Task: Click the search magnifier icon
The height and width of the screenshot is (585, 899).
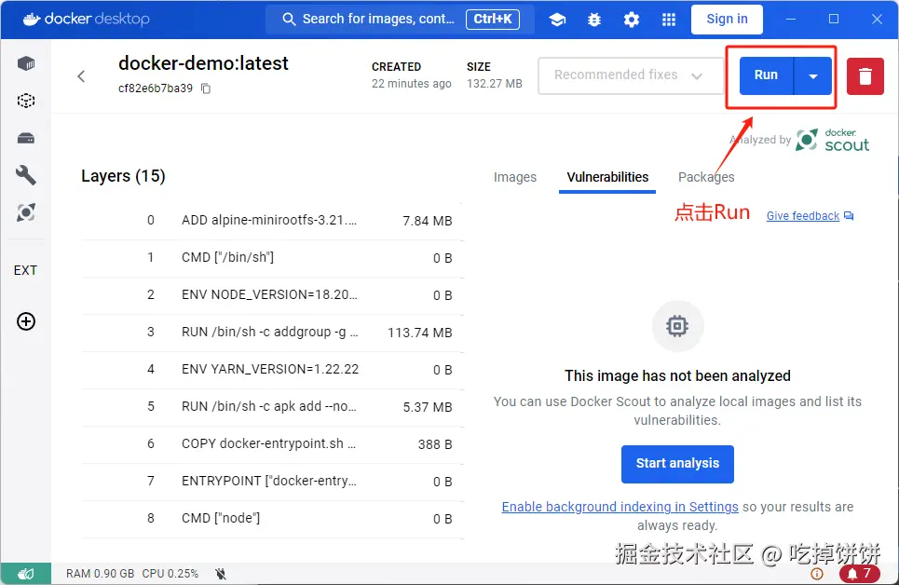Action: [289, 20]
